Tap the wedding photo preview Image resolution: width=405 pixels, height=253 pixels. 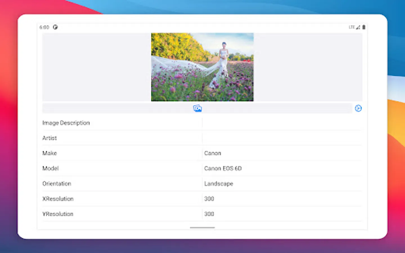(x=202, y=67)
